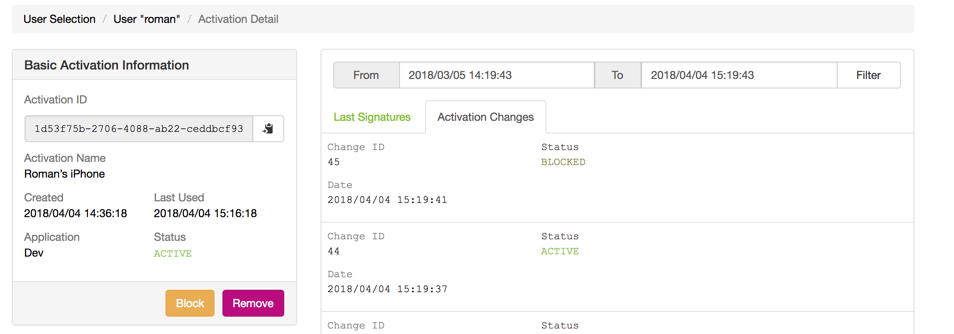954x334 pixels.
Task: Click the BLOCKED status of Change ID 45
Action: tap(563, 161)
